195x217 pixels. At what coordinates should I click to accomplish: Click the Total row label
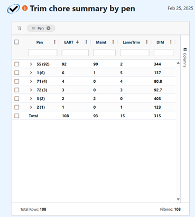pyautogui.click(x=33, y=116)
